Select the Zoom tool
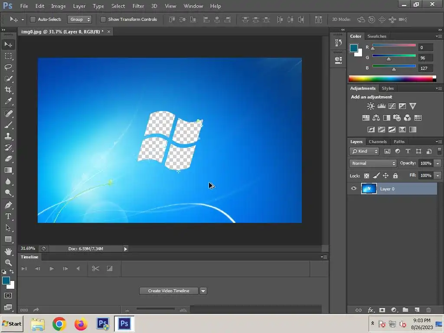Image resolution: width=444 pixels, height=333 pixels. pos(8,262)
